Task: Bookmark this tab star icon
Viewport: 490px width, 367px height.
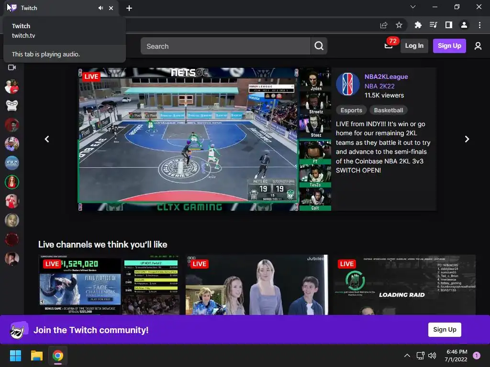Action: pos(399,25)
